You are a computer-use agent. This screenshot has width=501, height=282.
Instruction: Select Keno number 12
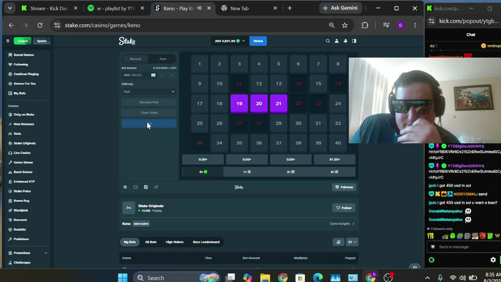[x=259, y=83]
